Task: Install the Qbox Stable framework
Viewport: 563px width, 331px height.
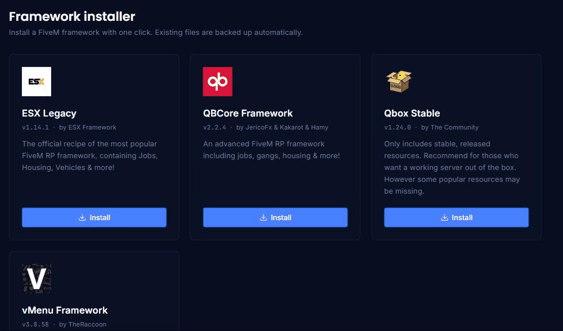Action: coord(457,217)
